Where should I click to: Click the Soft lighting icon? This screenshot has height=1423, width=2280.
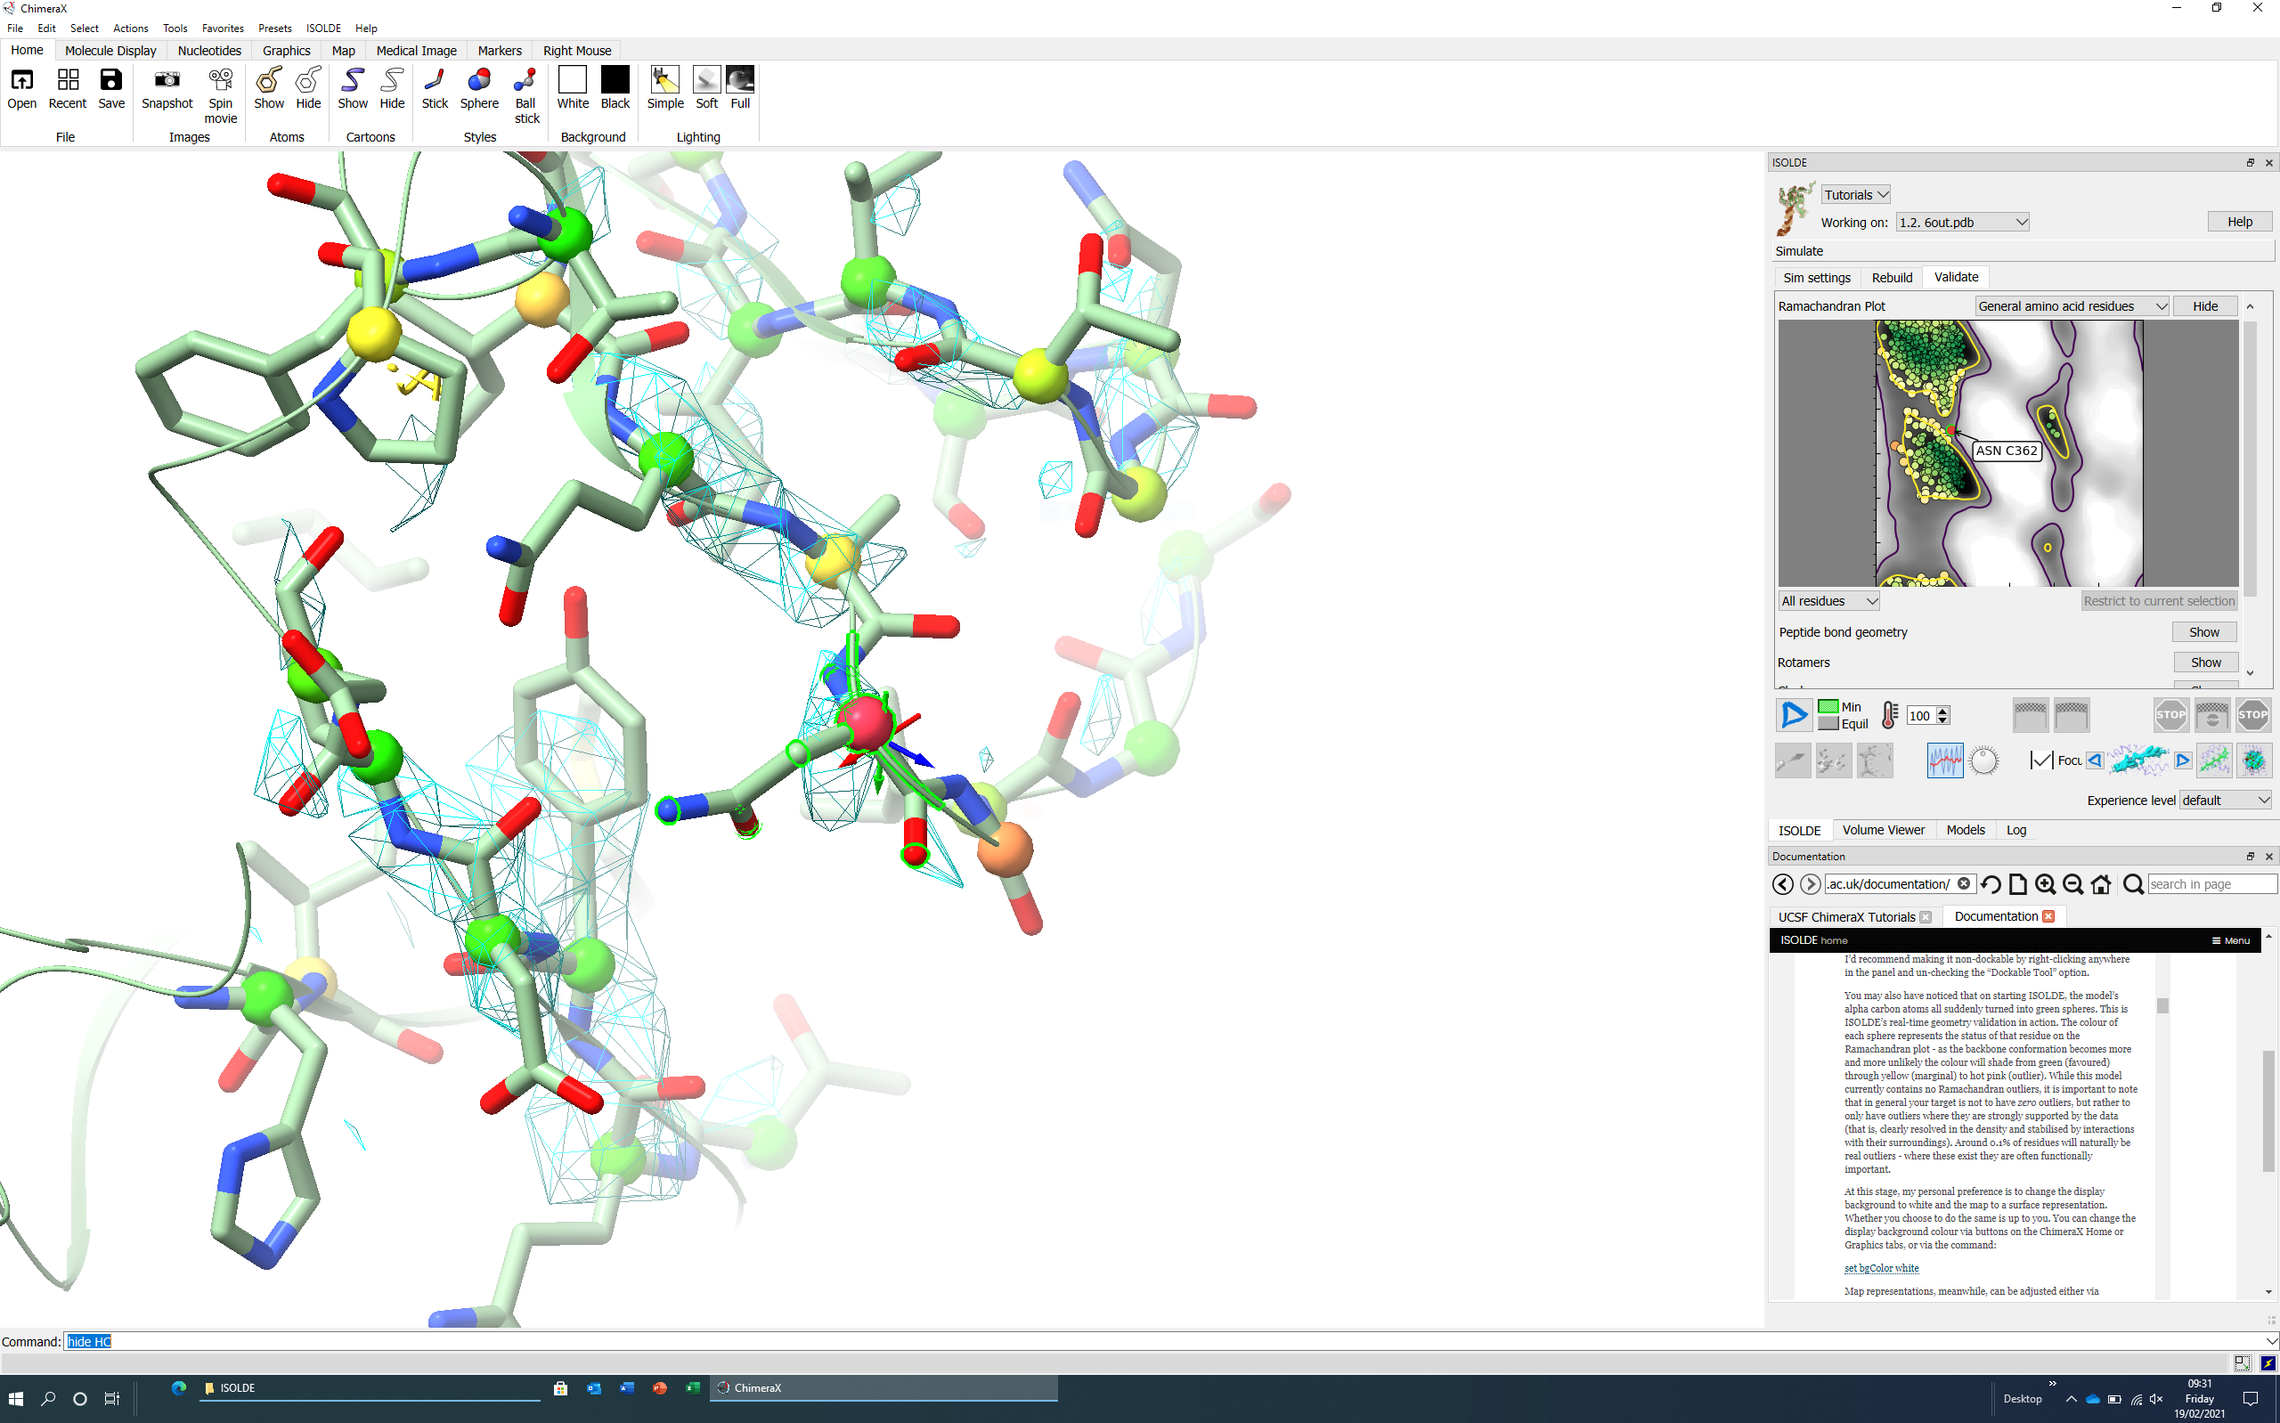(705, 82)
